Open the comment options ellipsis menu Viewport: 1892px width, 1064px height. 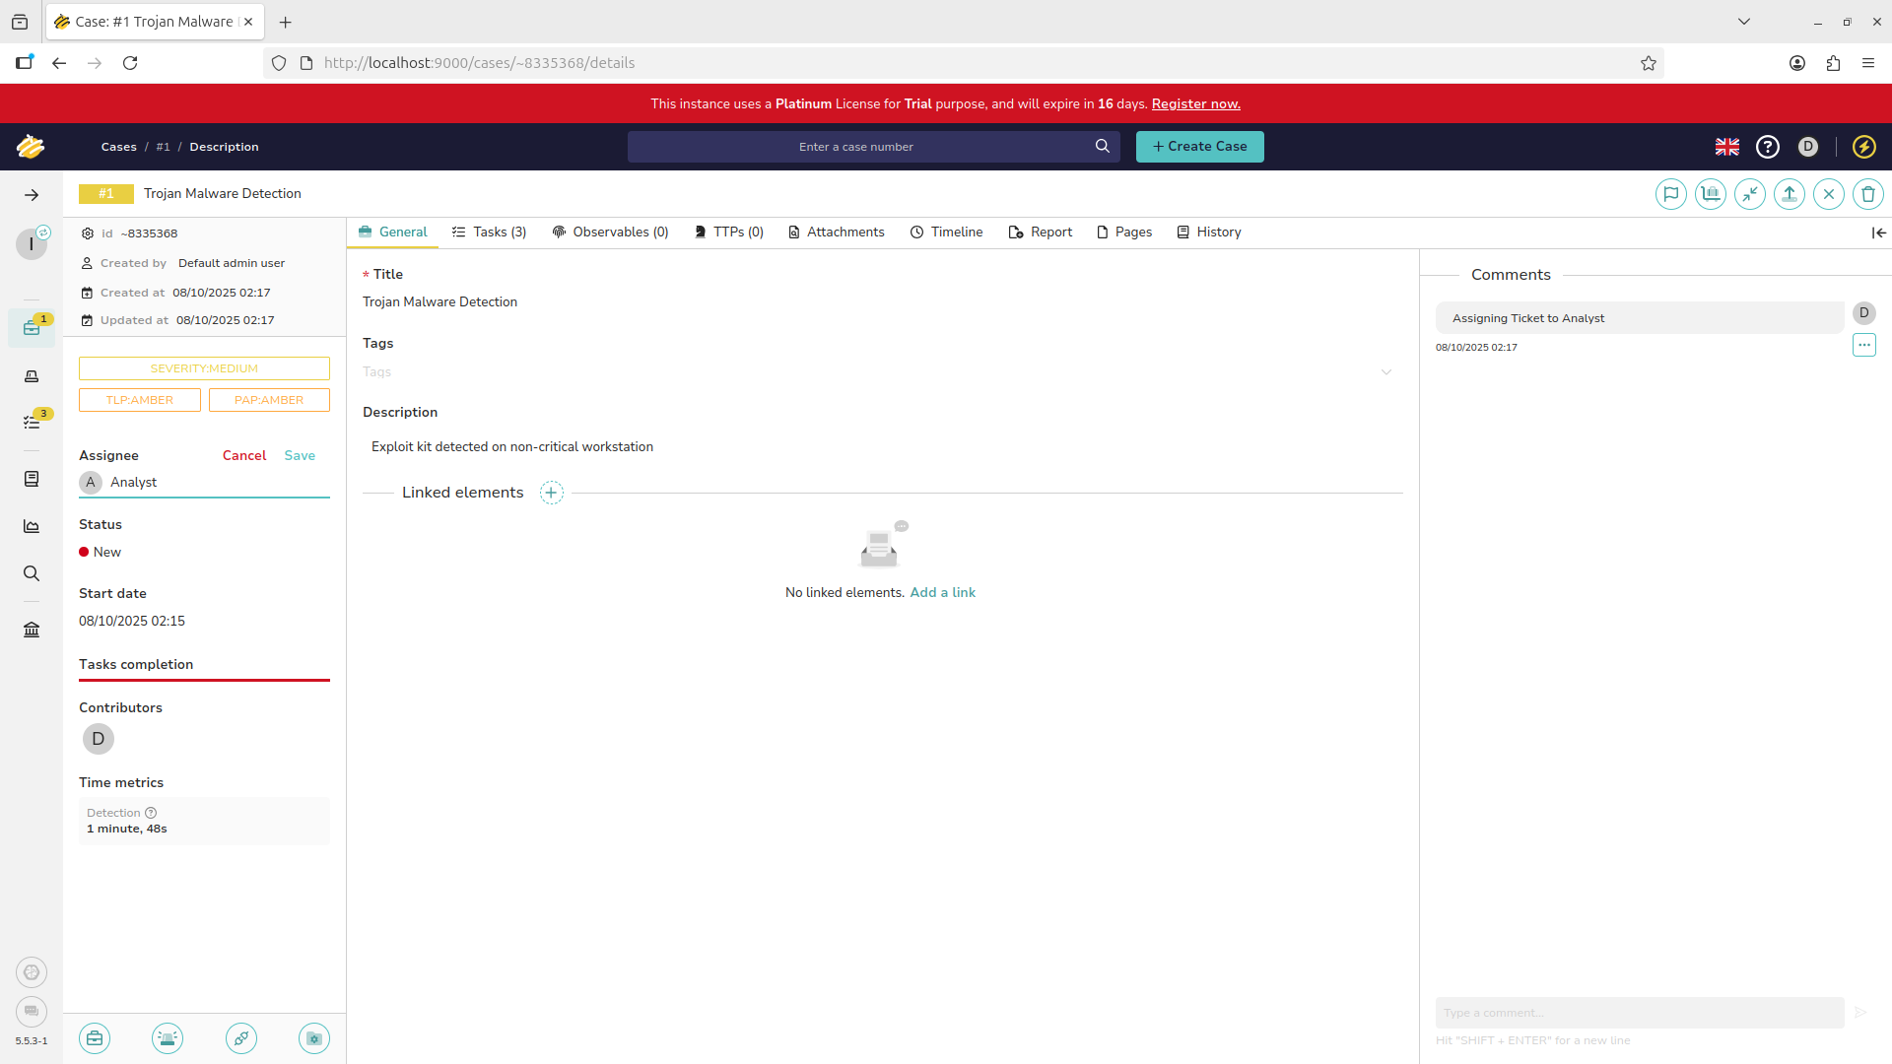(1863, 345)
